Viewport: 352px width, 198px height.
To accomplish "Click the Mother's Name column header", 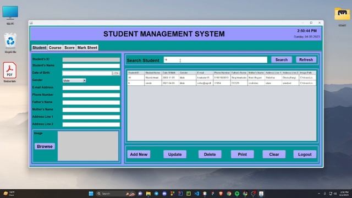I will tap(256, 73).
